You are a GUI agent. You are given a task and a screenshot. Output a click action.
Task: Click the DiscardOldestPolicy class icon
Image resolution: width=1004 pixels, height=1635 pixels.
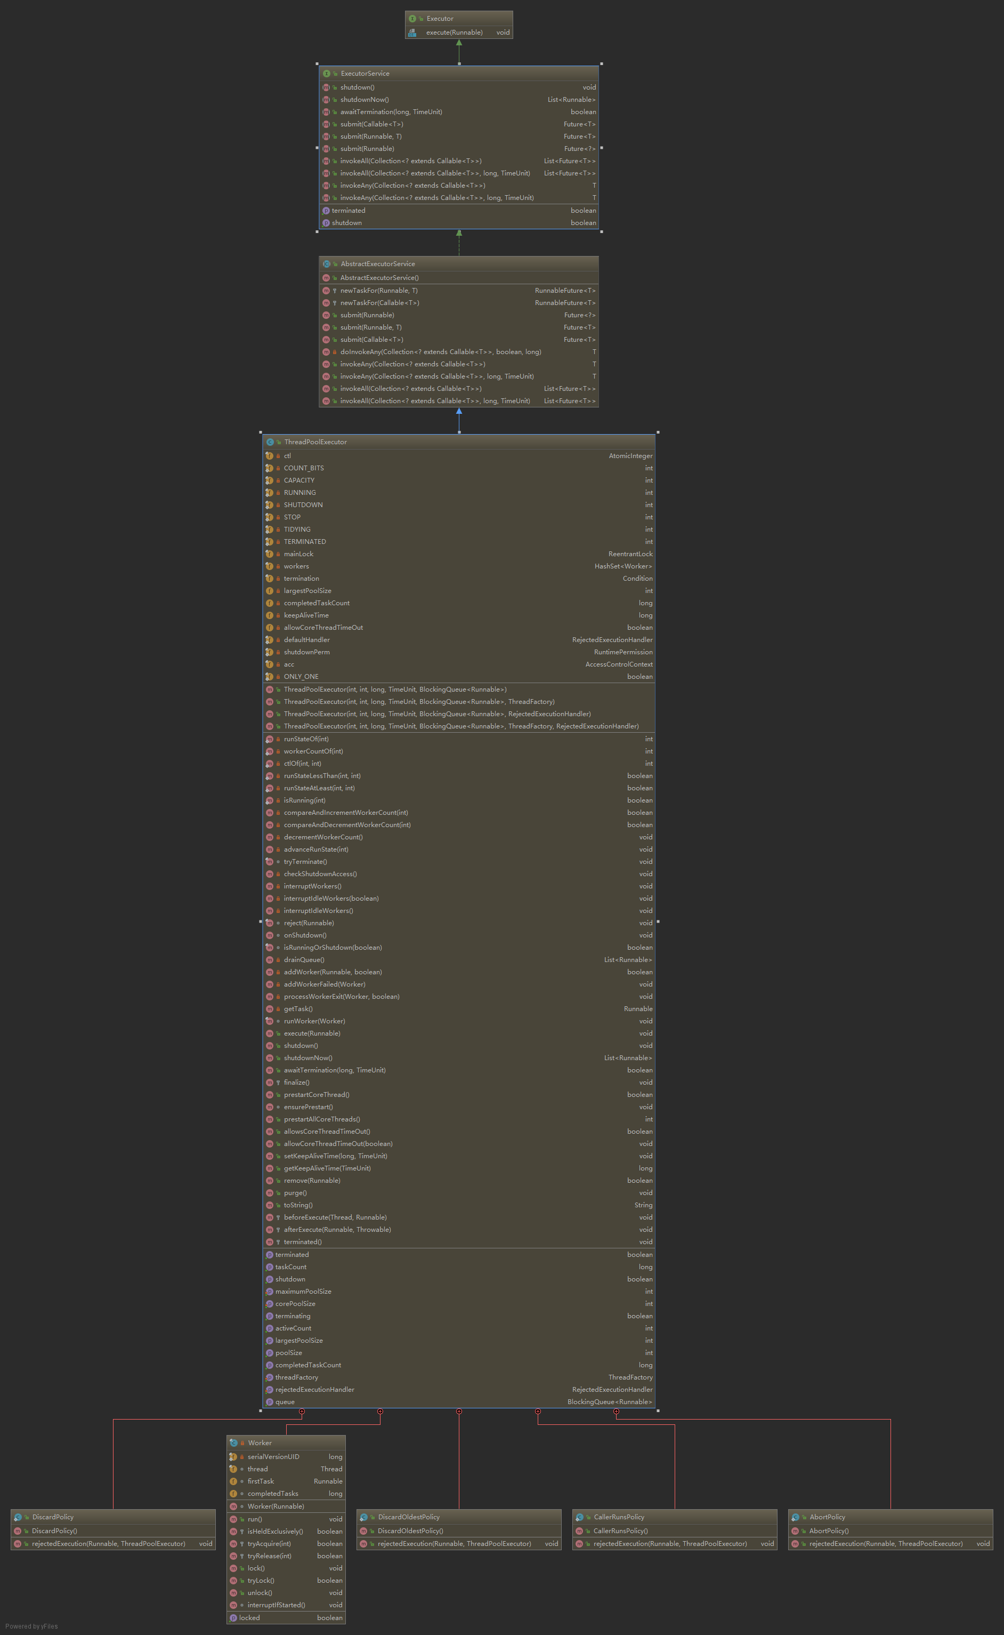pyautogui.click(x=363, y=1517)
